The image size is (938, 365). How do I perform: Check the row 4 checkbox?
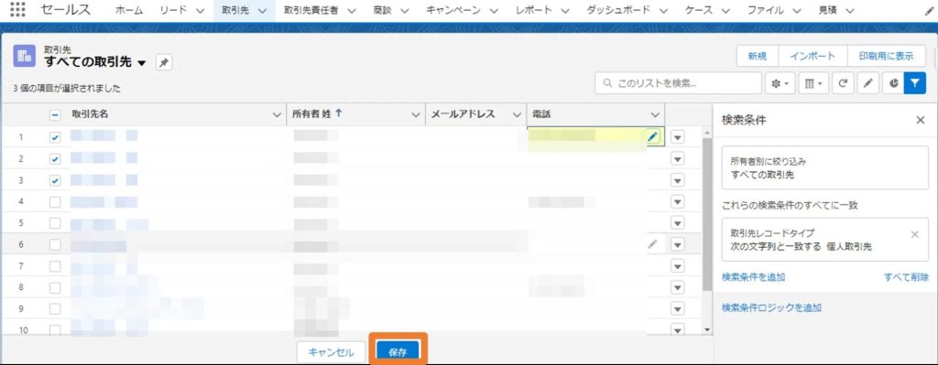[x=55, y=202]
